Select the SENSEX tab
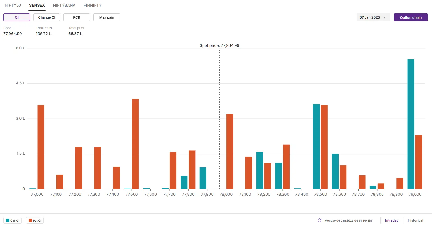The height and width of the screenshot is (226, 432). pos(37,5)
